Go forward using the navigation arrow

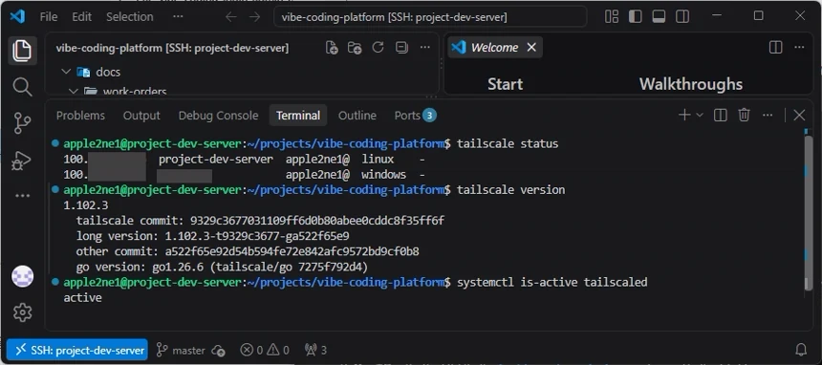click(x=255, y=17)
